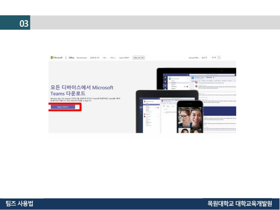The image size is (280, 210).
Task: Open the Office link in header
Action: 71,58
